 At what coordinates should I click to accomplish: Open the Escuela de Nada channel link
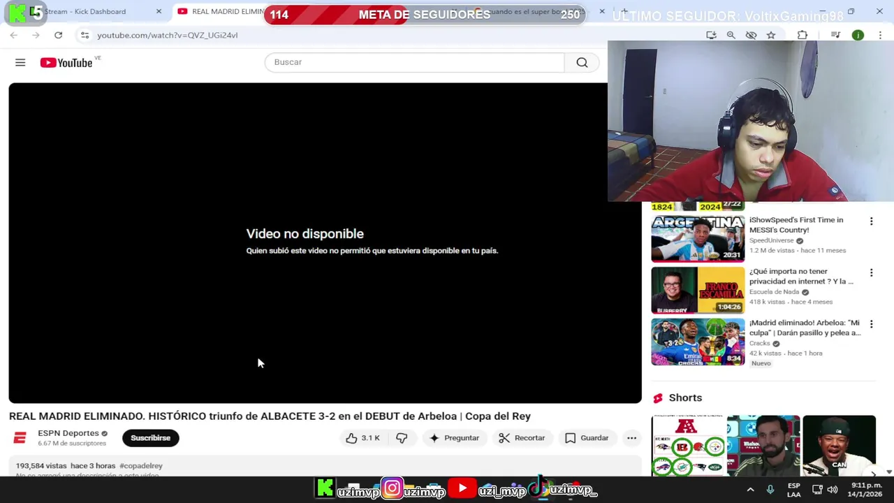[775, 292]
